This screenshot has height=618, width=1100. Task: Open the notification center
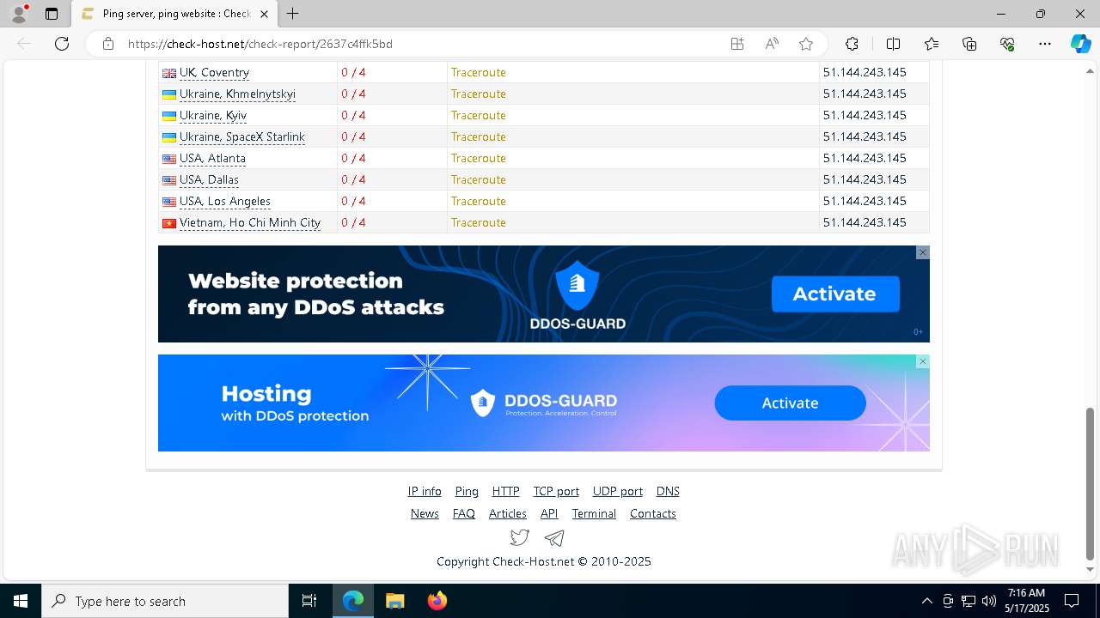(1072, 601)
